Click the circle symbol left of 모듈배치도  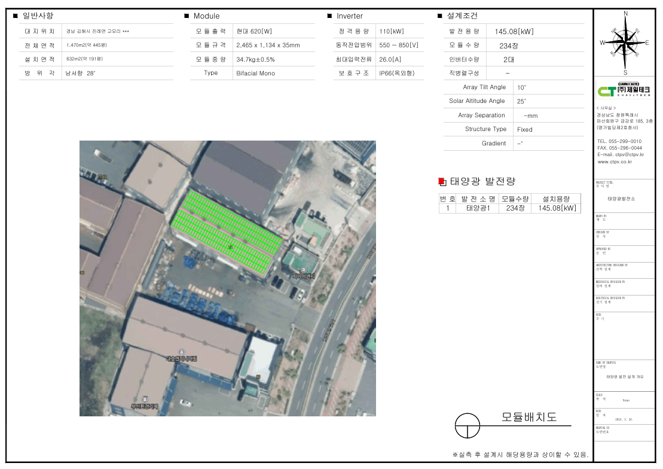point(468,426)
